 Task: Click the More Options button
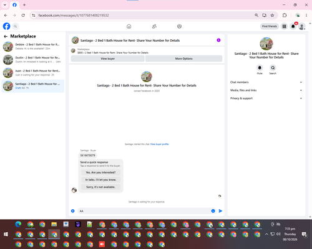pyautogui.click(x=183, y=59)
